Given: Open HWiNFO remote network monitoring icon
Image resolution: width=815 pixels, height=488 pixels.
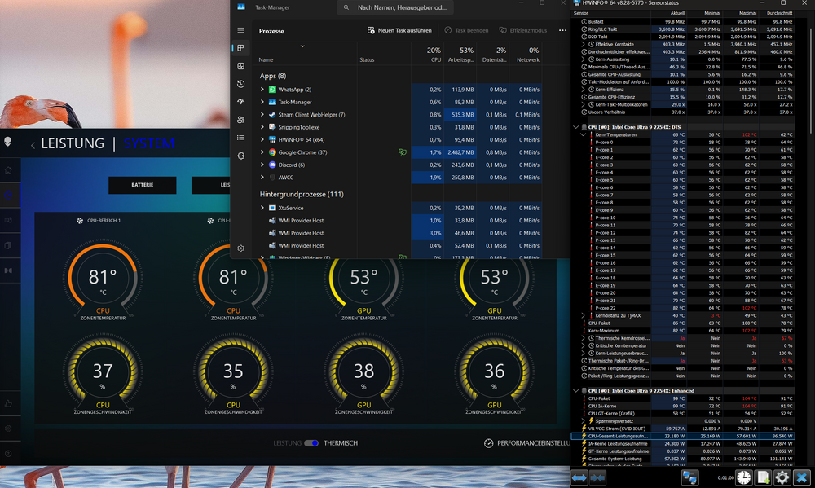Looking at the screenshot, I should [689, 477].
